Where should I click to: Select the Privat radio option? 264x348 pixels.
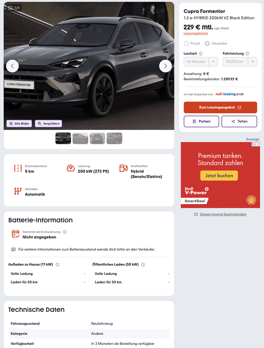pyautogui.click(x=186, y=44)
